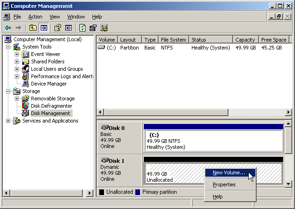Screen dimensions: 295x209
Task: Click the Help question mark toolbar icon
Action: click(x=58, y=28)
